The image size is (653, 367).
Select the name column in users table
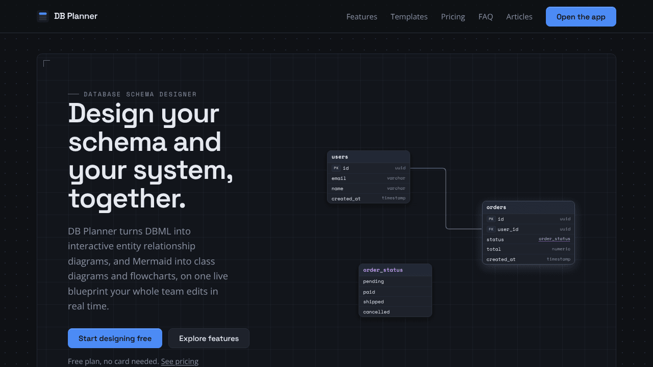368,189
